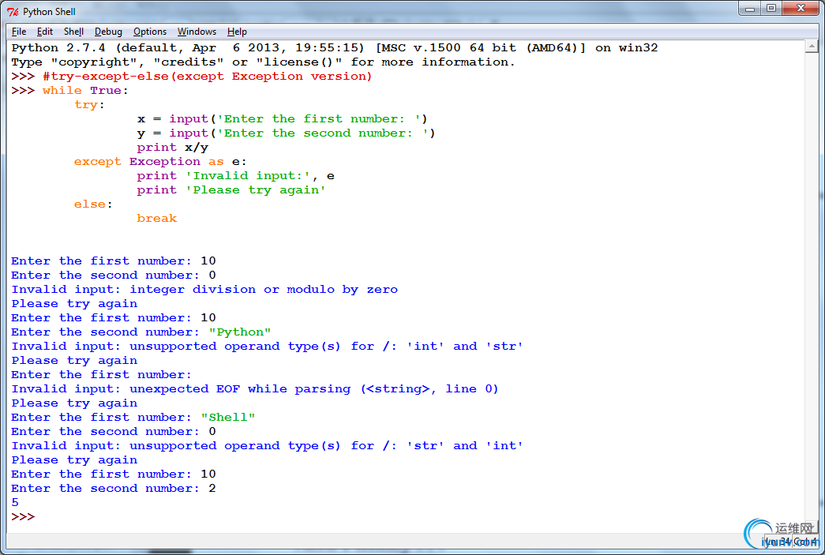Viewport: 825px width, 555px height.
Task: Click the second number "Python" input line
Action: click(141, 332)
